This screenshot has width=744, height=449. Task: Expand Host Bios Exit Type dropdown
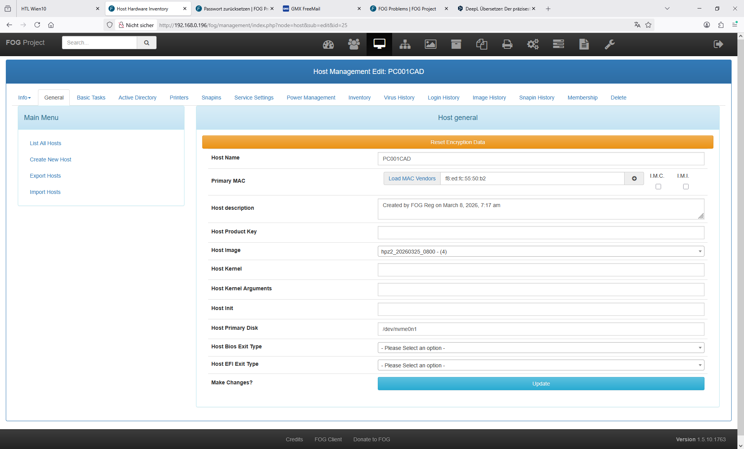pyautogui.click(x=541, y=348)
